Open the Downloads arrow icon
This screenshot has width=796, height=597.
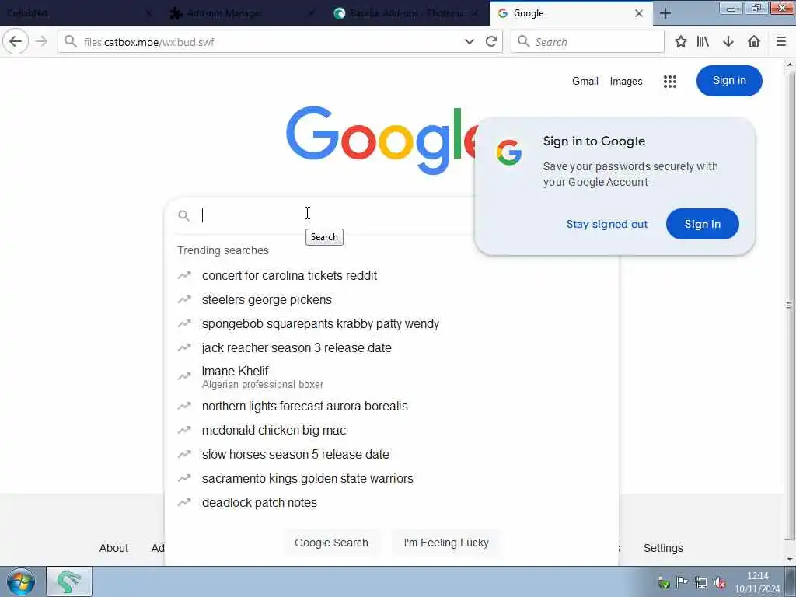point(728,42)
